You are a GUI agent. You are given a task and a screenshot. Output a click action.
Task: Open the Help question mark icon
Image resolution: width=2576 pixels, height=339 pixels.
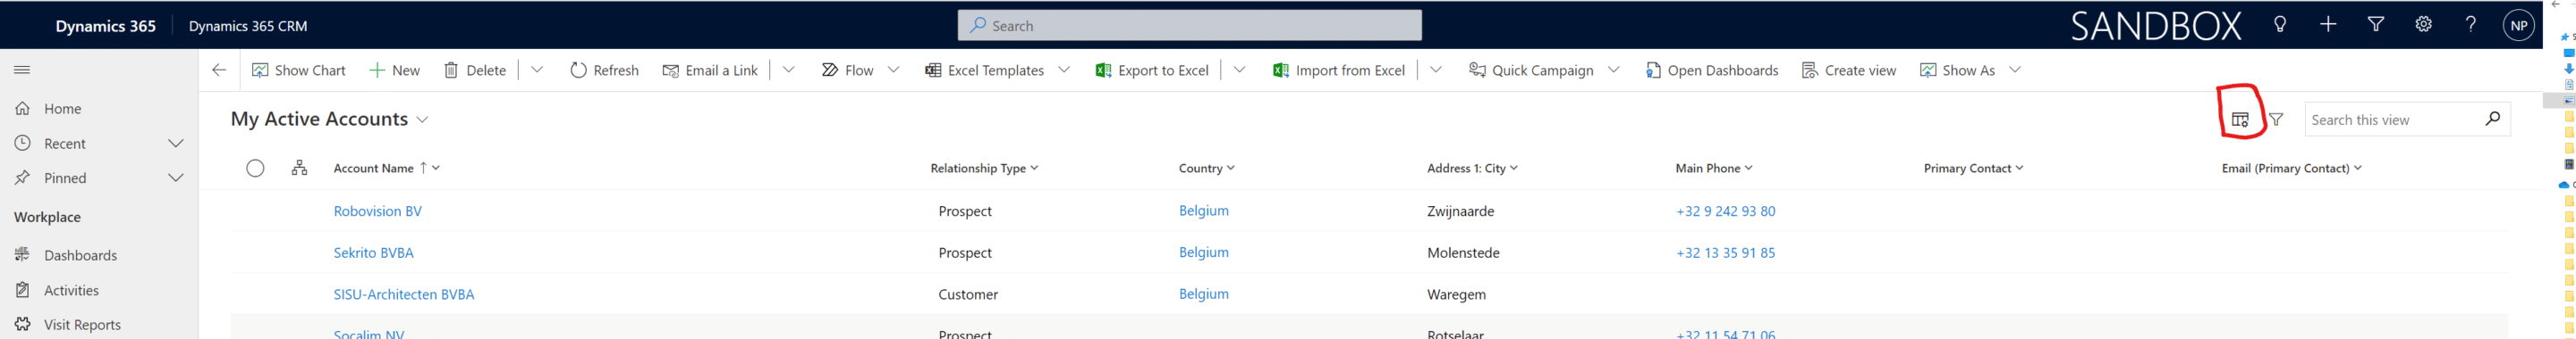[2471, 25]
